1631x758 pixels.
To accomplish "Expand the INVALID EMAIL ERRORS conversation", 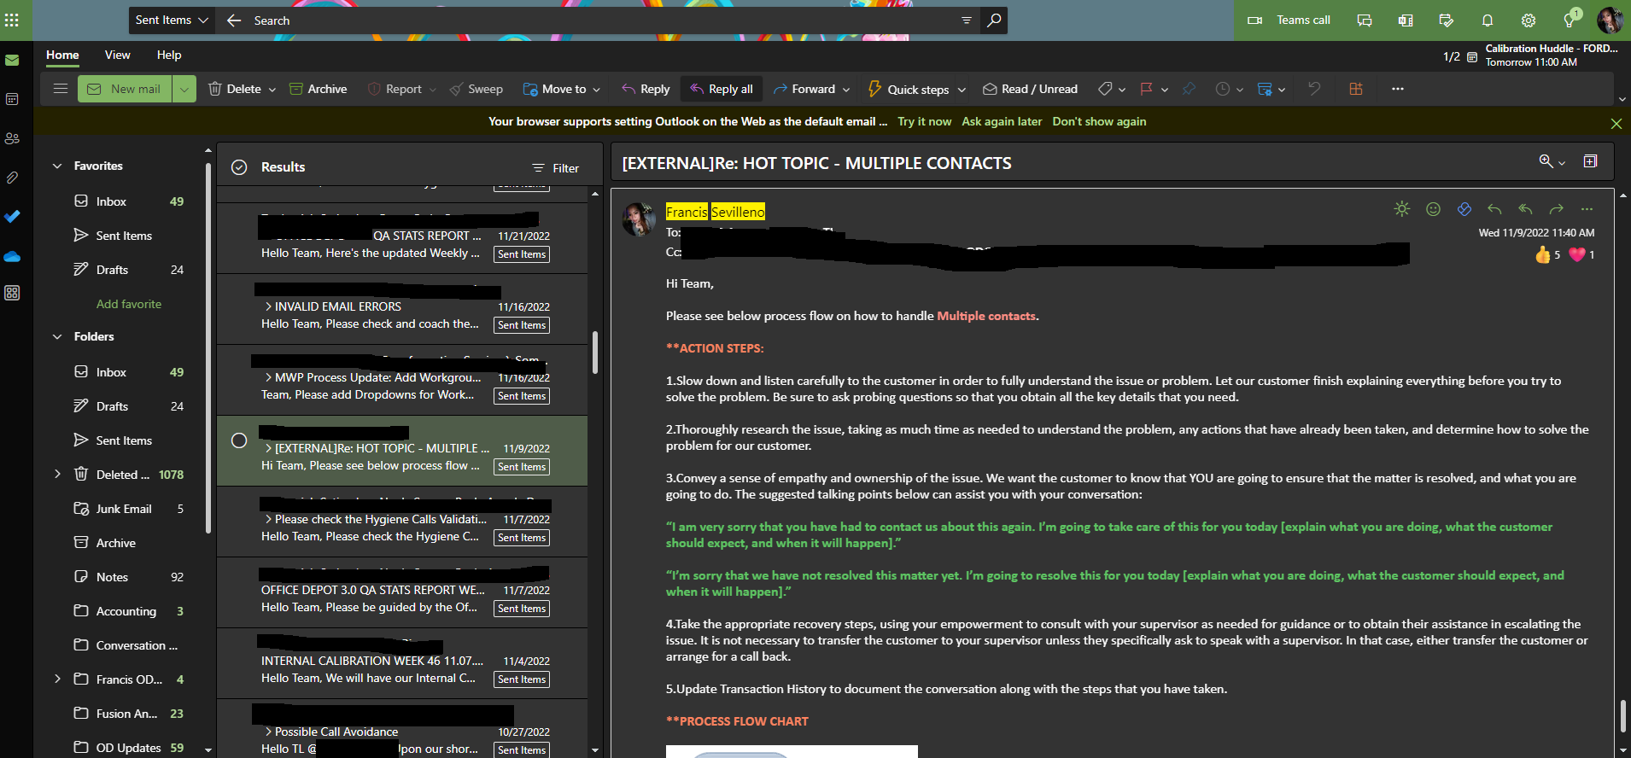I will click(268, 306).
